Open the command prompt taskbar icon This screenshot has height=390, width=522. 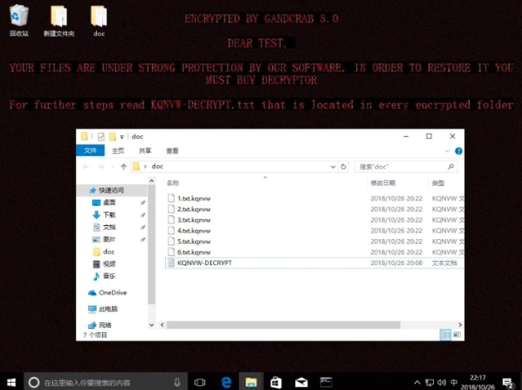pyautogui.click(x=326, y=382)
